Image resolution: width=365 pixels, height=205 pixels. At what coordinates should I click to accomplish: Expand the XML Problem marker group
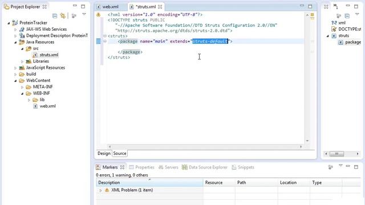100,190
